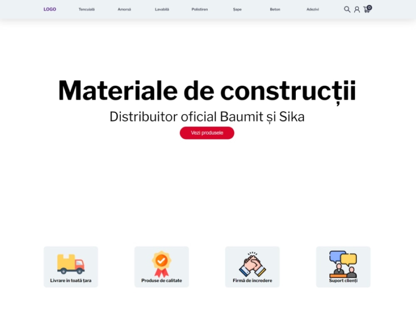Click the Firmă de încredere label
The height and width of the screenshot is (312, 416).
point(253,281)
